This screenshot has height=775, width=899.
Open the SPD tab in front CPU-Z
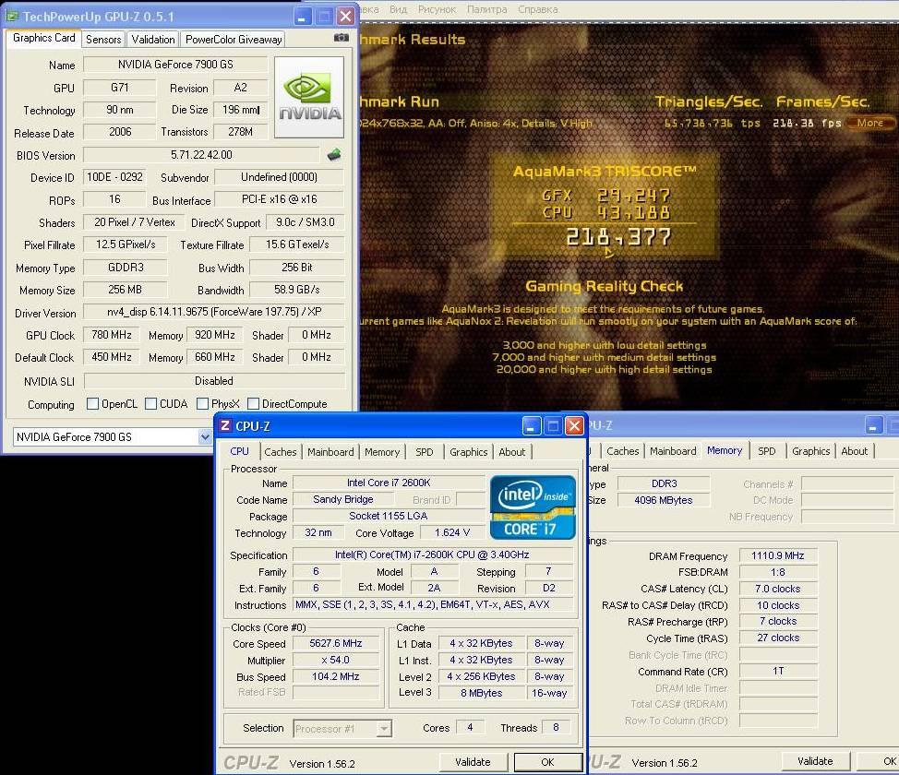click(x=425, y=452)
